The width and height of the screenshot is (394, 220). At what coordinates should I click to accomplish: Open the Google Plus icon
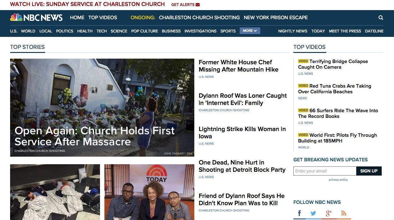click(x=328, y=213)
